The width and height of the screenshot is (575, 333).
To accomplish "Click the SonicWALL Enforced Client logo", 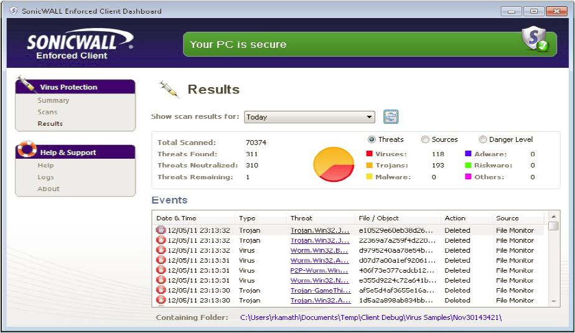I will [x=80, y=44].
